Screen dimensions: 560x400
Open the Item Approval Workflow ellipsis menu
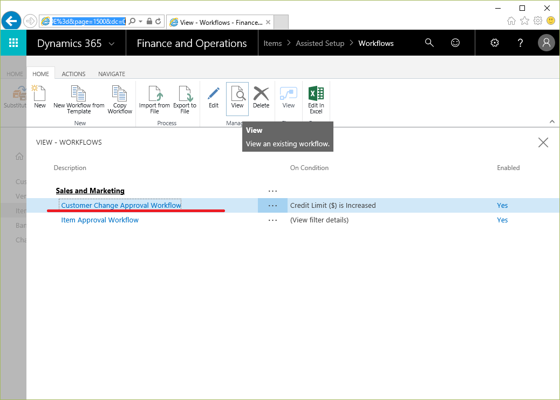point(272,220)
